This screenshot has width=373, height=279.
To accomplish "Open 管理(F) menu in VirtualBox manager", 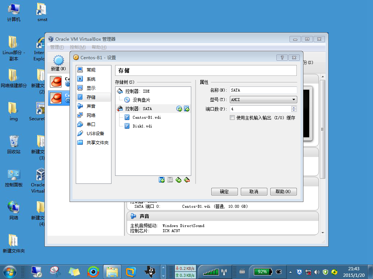I will tap(57, 47).
